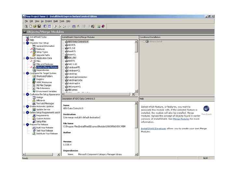Collapse the Enable Automatic Updates node
The height and width of the screenshot is (176, 234).
coord(24,106)
